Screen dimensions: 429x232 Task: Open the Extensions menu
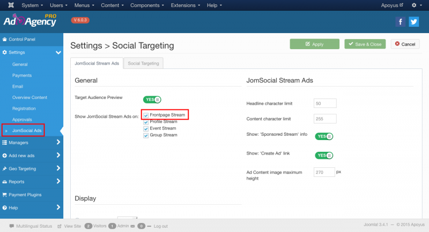[x=186, y=5]
